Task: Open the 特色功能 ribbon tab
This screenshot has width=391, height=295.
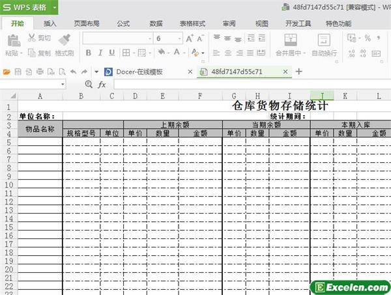Action: (x=339, y=23)
